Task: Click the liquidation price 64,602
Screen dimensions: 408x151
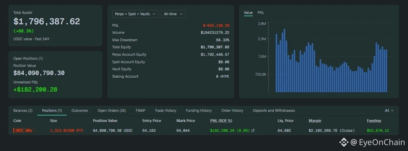Action: click(284, 130)
